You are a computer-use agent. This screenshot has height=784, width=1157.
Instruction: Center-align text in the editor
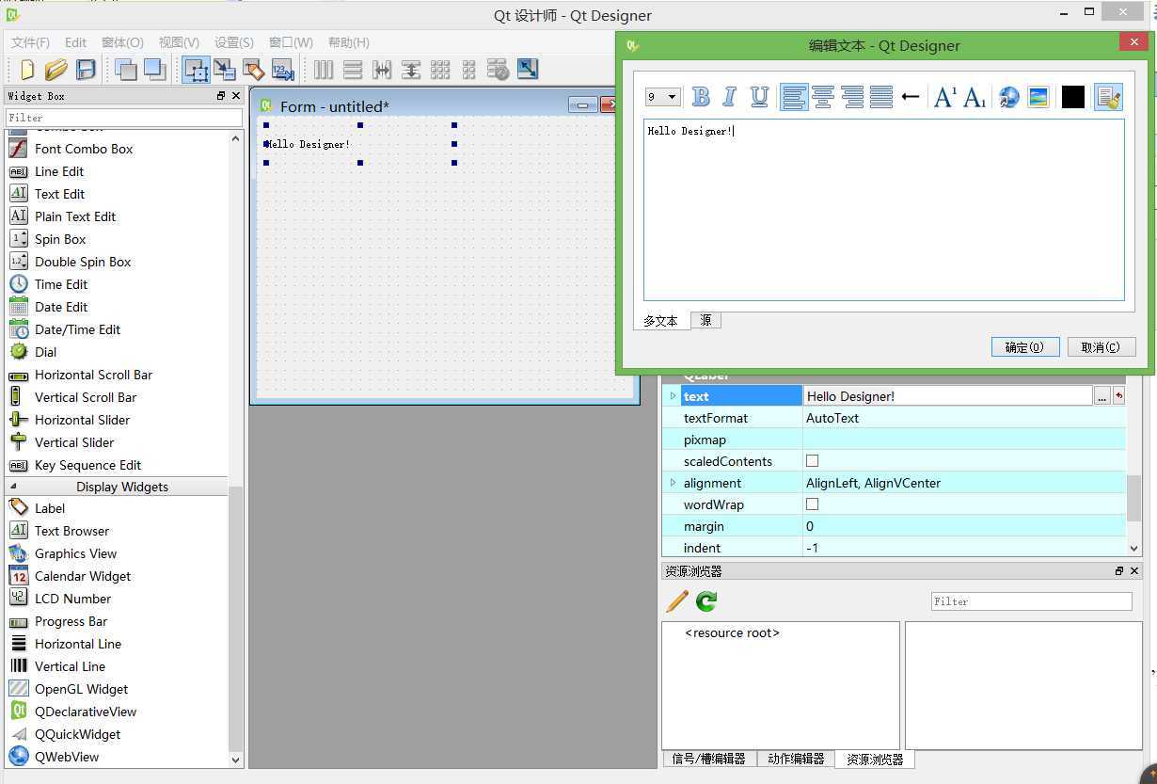pyautogui.click(x=823, y=97)
